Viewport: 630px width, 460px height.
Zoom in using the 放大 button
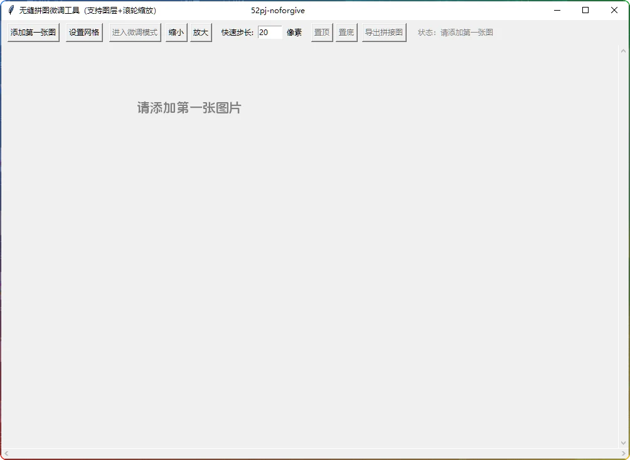(200, 32)
